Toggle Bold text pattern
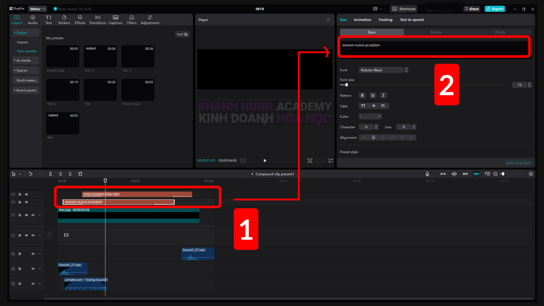Image resolution: width=544 pixels, height=306 pixels. coord(363,96)
